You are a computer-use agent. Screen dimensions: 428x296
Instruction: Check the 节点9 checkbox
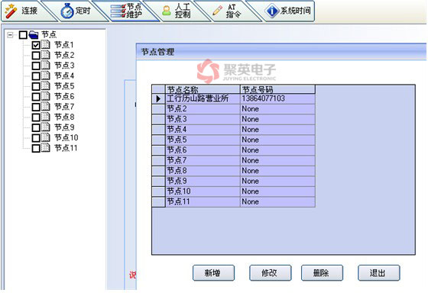coord(36,127)
